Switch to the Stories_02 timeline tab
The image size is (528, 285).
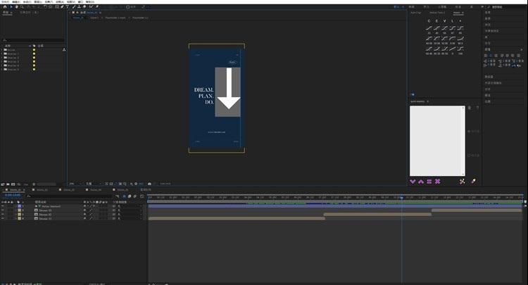42,190
